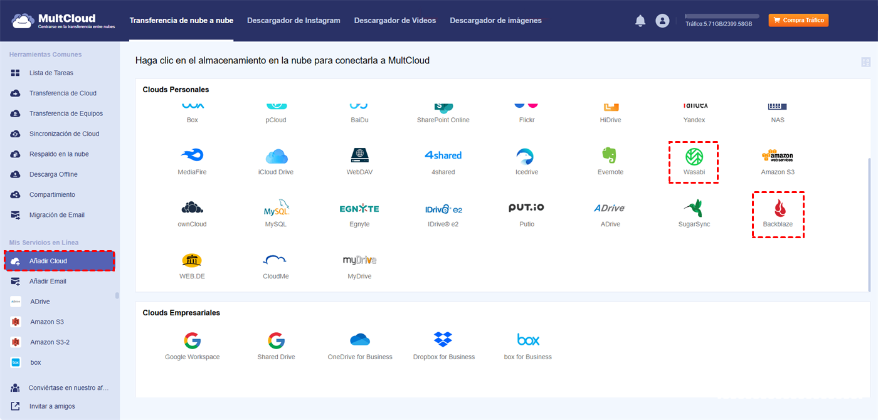This screenshot has width=878, height=420.
Task: Select the Shared Drive icon
Action: (276, 340)
